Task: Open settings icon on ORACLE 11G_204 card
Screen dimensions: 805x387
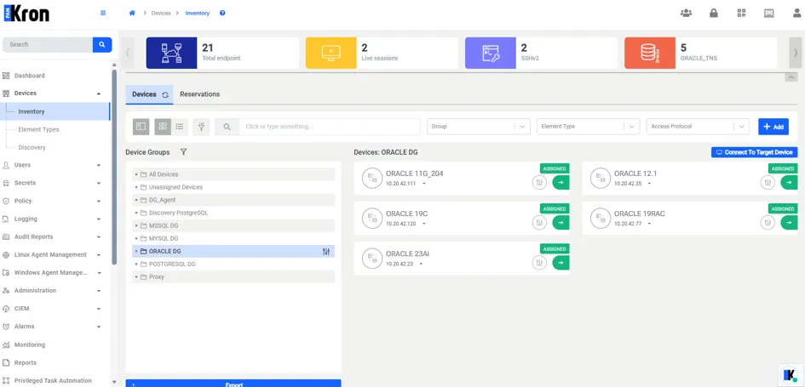Action: click(539, 182)
